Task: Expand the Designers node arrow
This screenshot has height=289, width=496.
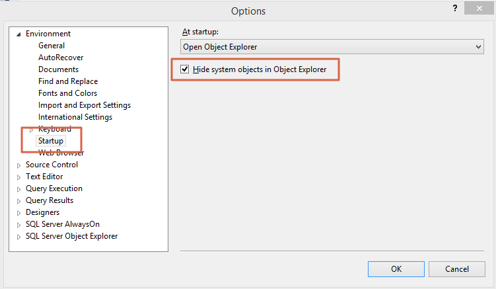Action: point(18,213)
